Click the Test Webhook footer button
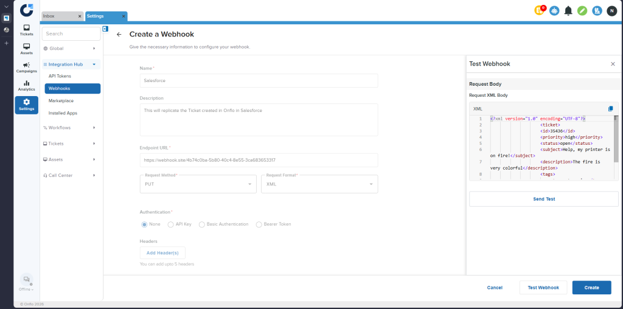This screenshot has height=309, width=623. (543, 288)
